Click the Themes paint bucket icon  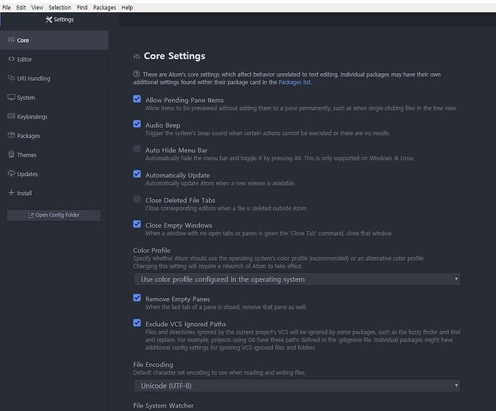[11, 154]
